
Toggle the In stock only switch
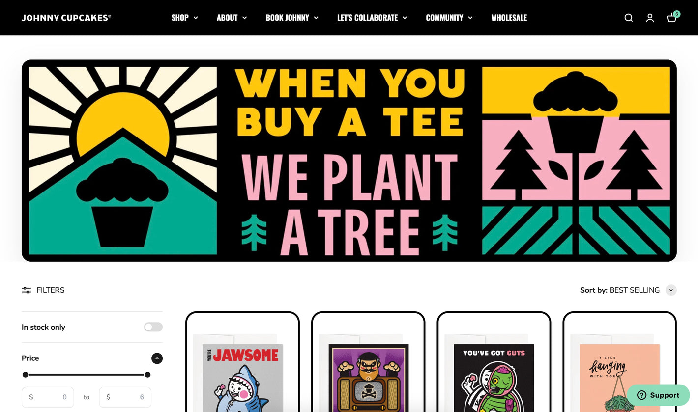pyautogui.click(x=153, y=327)
